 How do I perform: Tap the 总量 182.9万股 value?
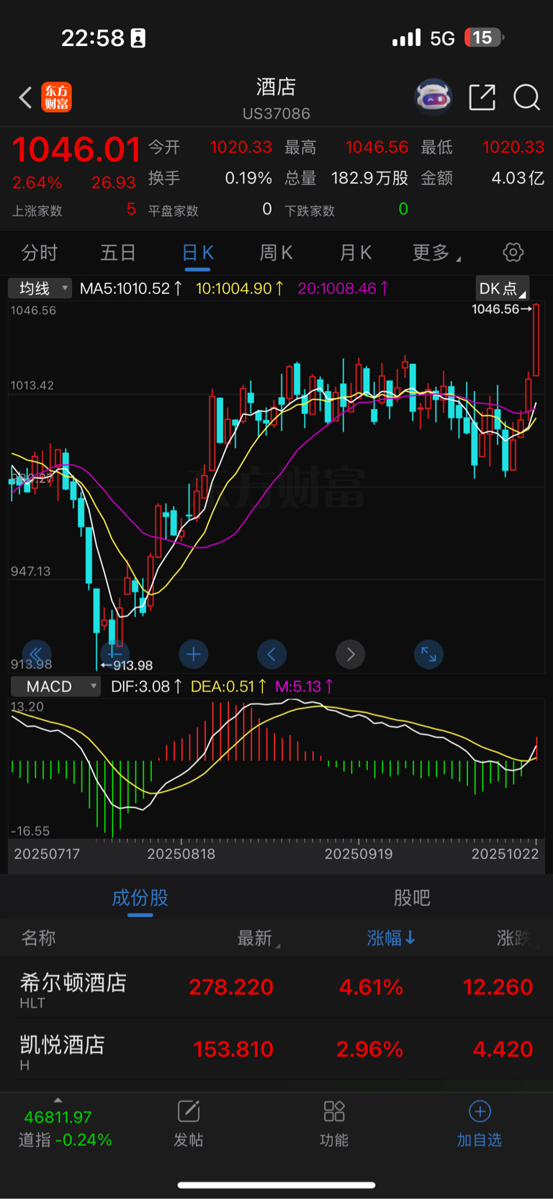(x=369, y=178)
